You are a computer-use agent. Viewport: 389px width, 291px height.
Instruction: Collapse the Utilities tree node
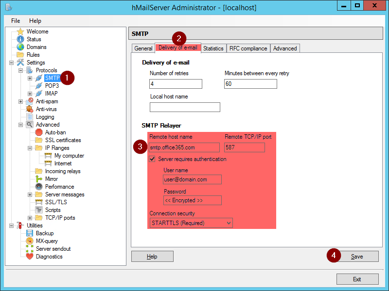tap(11, 226)
